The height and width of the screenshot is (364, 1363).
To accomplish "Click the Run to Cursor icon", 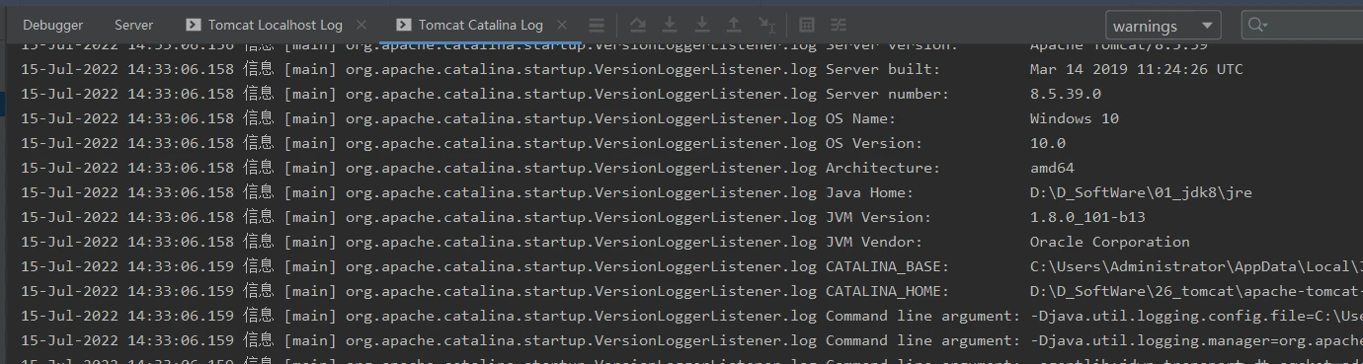I will point(766,25).
